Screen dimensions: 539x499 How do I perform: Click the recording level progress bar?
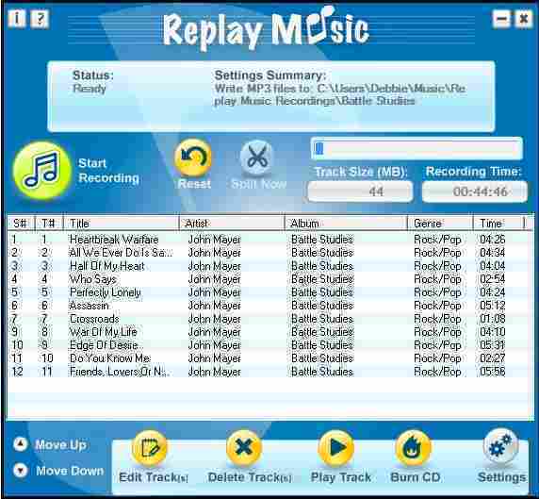click(x=416, y=149)
